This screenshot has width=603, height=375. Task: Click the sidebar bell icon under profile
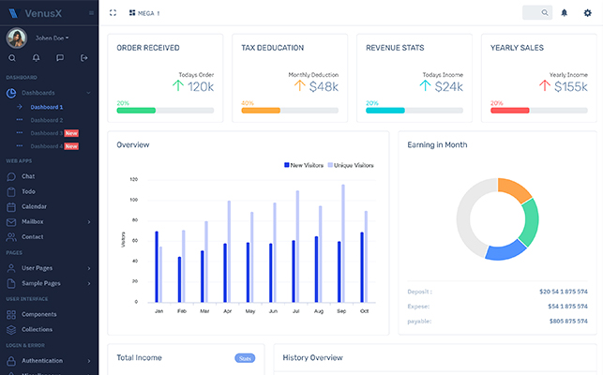37,58
